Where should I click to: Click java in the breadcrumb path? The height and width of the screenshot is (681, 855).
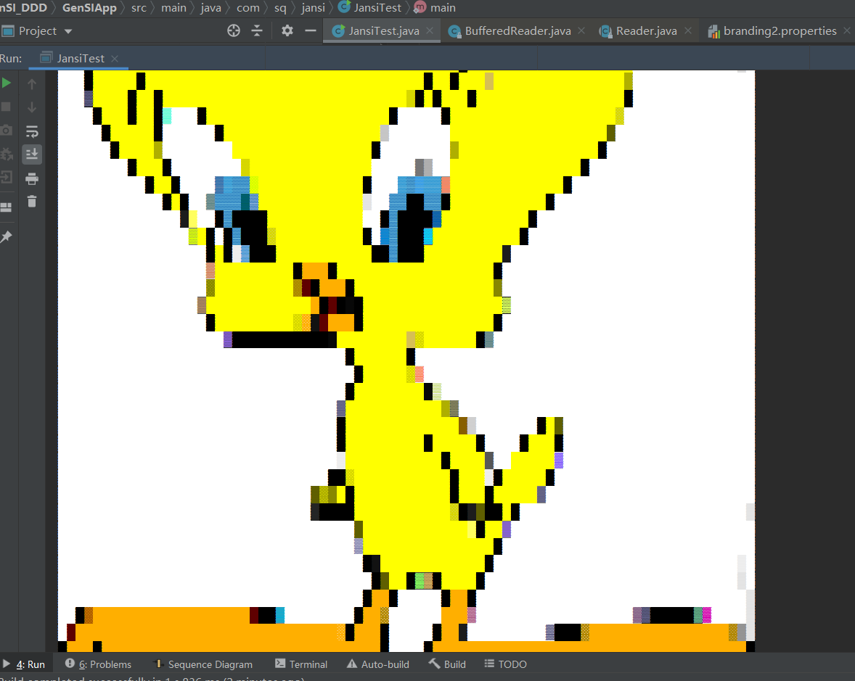click(211, 8)
